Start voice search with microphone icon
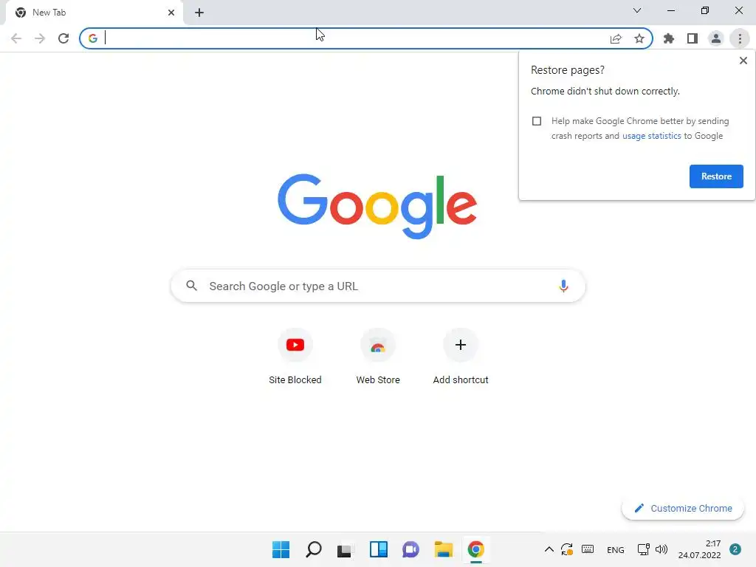Viewport: 756px width, 567px height. [563, 286]
